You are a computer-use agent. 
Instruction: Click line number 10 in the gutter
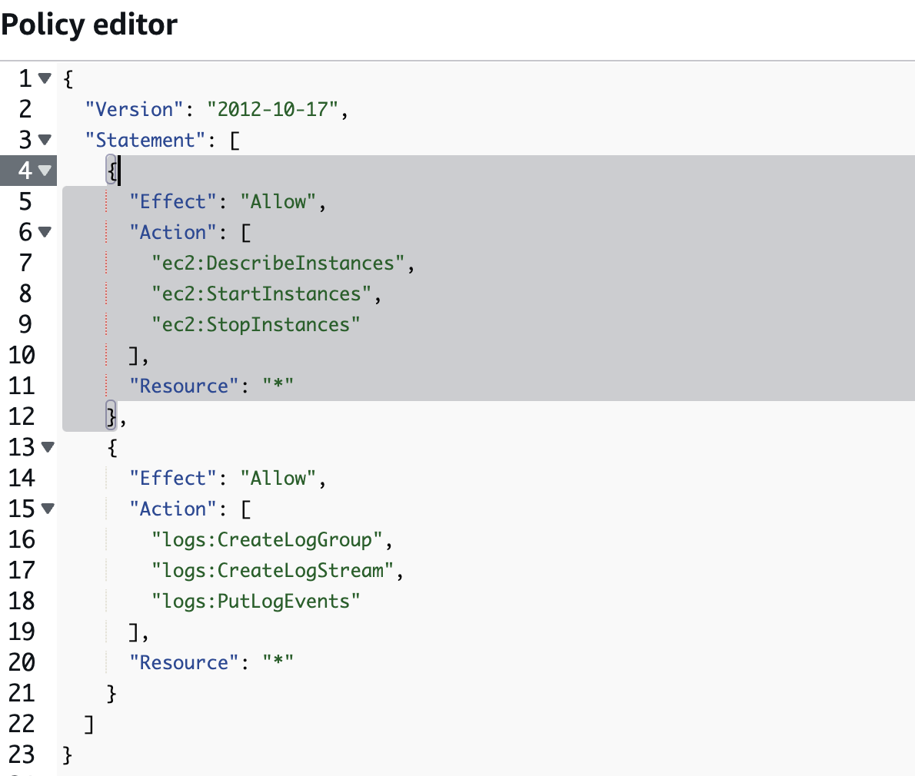point(22,355)
